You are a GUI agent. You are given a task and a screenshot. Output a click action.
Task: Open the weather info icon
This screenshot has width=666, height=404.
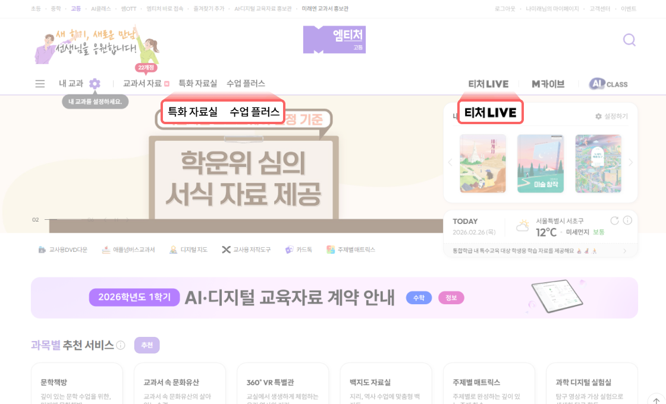627,220
